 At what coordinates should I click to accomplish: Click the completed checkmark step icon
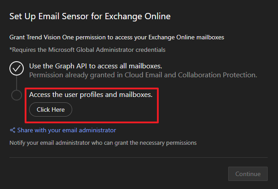(x=17, y=68)
